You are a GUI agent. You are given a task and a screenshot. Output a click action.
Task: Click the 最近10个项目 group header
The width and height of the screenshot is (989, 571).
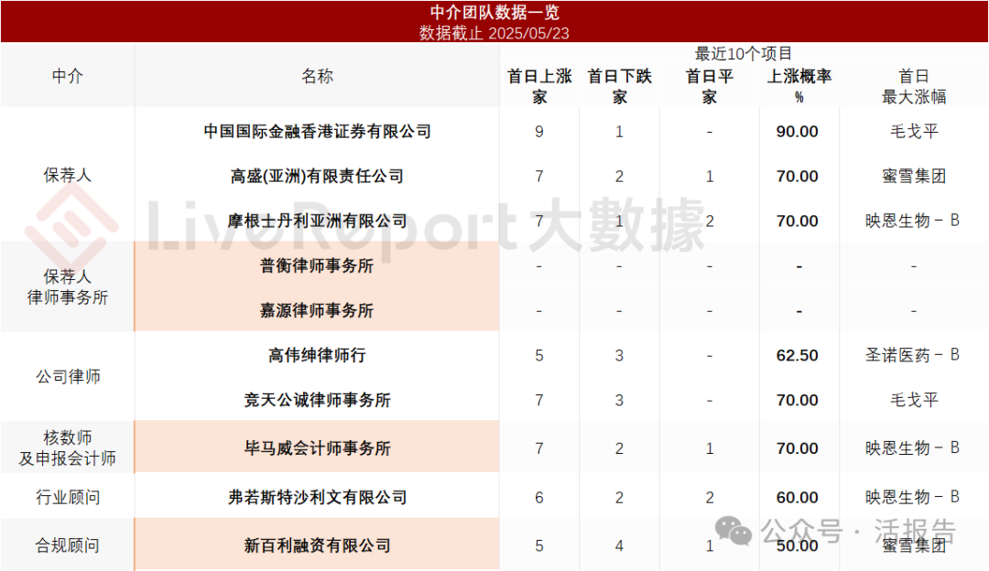click(x=744, y=54)
